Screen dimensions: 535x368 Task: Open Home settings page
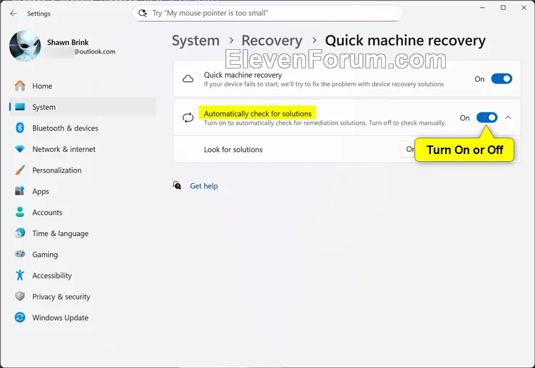(83, 86)
